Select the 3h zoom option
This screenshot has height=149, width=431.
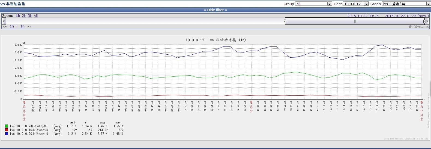[x=30, y=16]
